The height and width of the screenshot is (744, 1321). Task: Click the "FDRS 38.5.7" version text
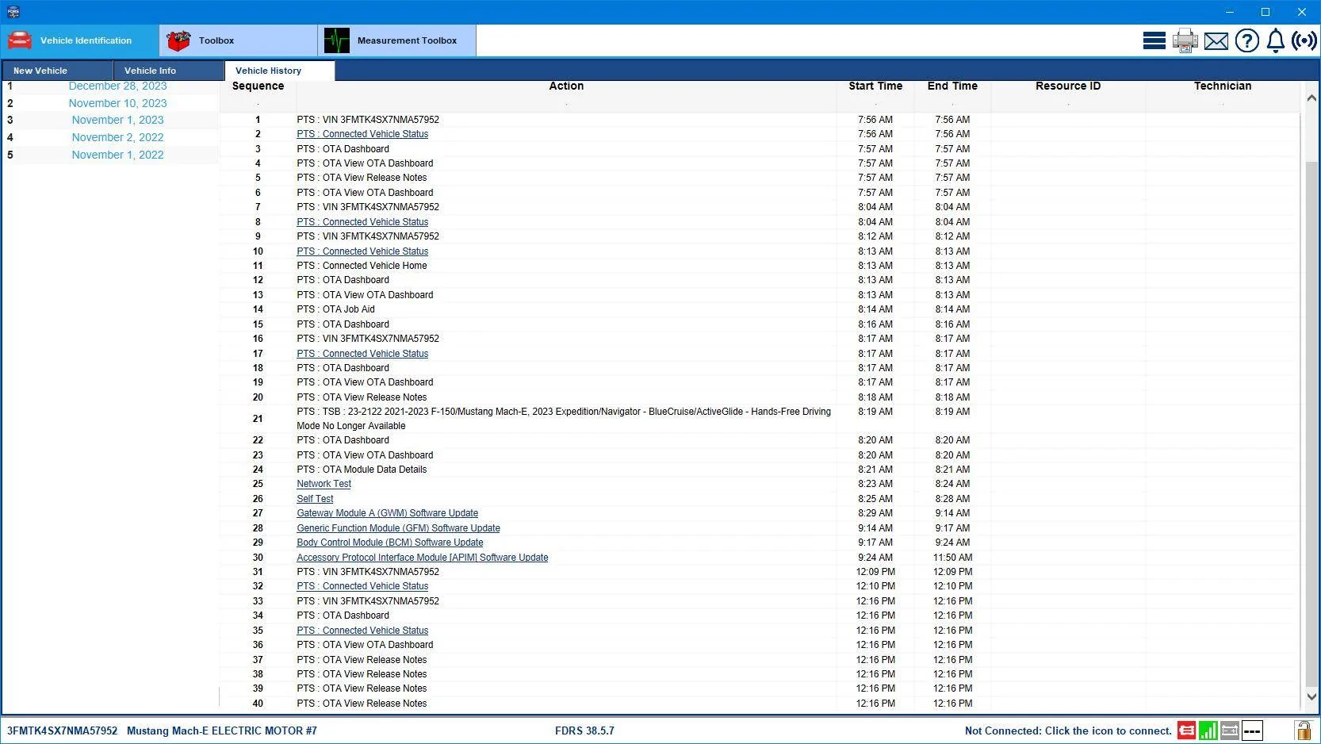pyautogui.click(x=584, y=731)
